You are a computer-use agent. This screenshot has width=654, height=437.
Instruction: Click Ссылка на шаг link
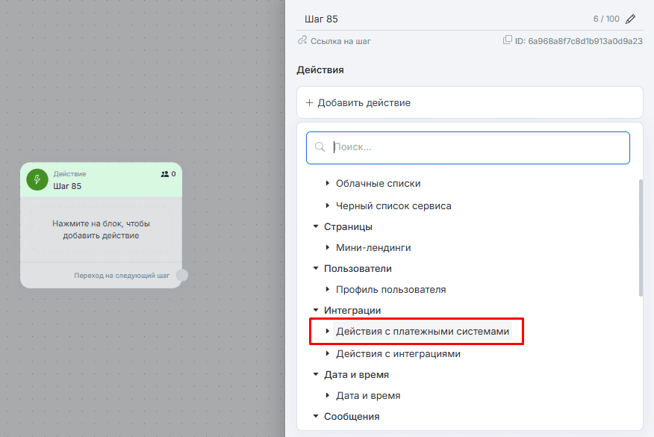[340, 41]
